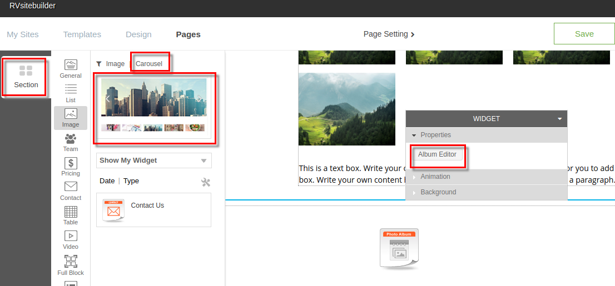Image resolution: width=615 pixels, height=286 pixels.
Task: Select the city skyline carousel thumbnail
Action: pos(154,98)
